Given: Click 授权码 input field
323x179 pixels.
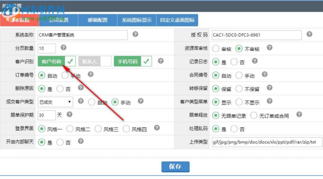Looking at the screenshot, I should [x=257, y=35].
